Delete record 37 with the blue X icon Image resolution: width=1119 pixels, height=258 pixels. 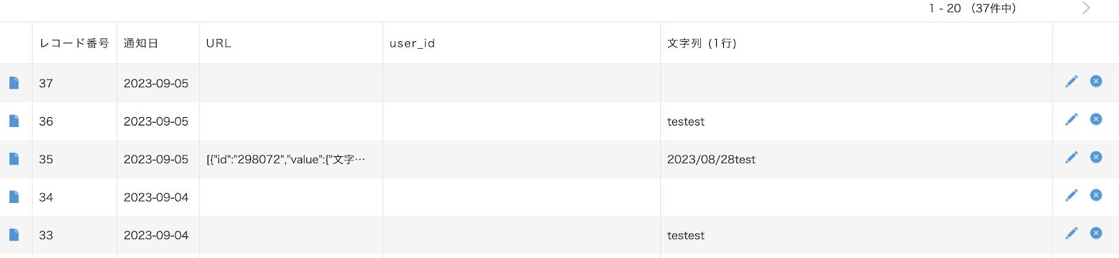1096,82
